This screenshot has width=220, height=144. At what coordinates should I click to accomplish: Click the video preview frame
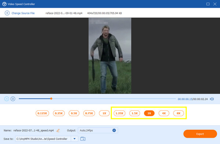pos(110,56)
